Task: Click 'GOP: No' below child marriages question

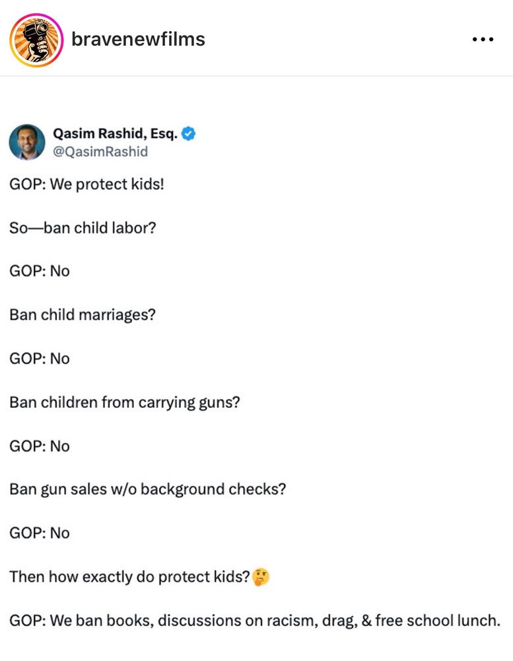Action: [40, 359]
